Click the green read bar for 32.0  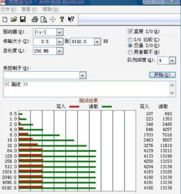(x=53, y=146)
